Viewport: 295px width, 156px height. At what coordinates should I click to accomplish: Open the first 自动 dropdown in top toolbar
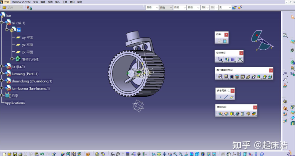click(x=152, y=8)
